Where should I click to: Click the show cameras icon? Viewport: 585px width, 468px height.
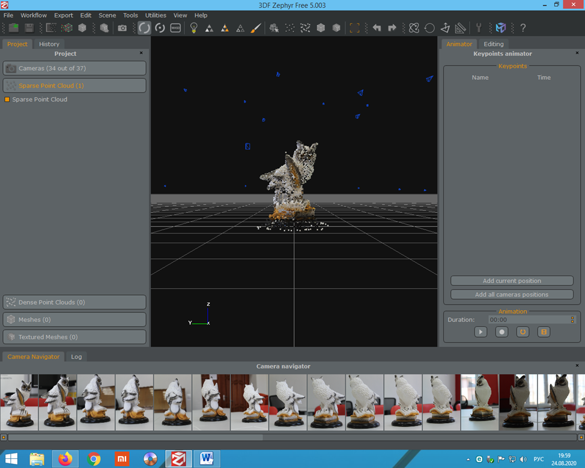tap(274, 28)
